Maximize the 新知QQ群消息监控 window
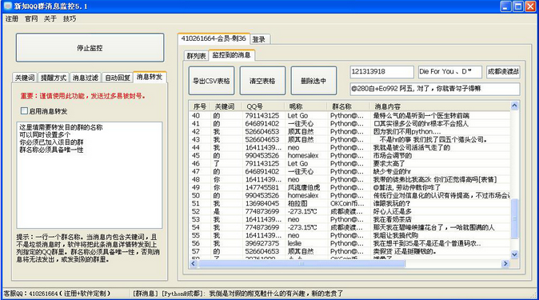This screenshot has height=300, width=539. click(x=518, y=6)
